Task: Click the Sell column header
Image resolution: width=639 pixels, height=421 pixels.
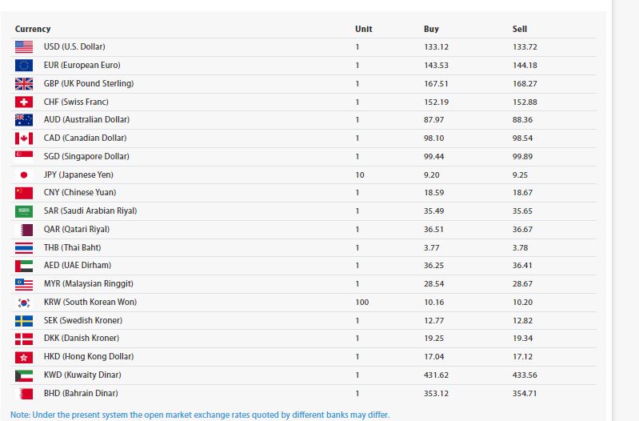Action: point(520,29)
